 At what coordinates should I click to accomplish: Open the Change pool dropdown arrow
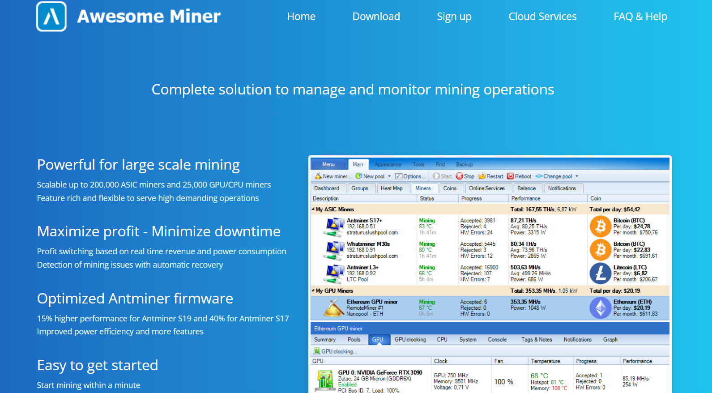click(577, 176)
